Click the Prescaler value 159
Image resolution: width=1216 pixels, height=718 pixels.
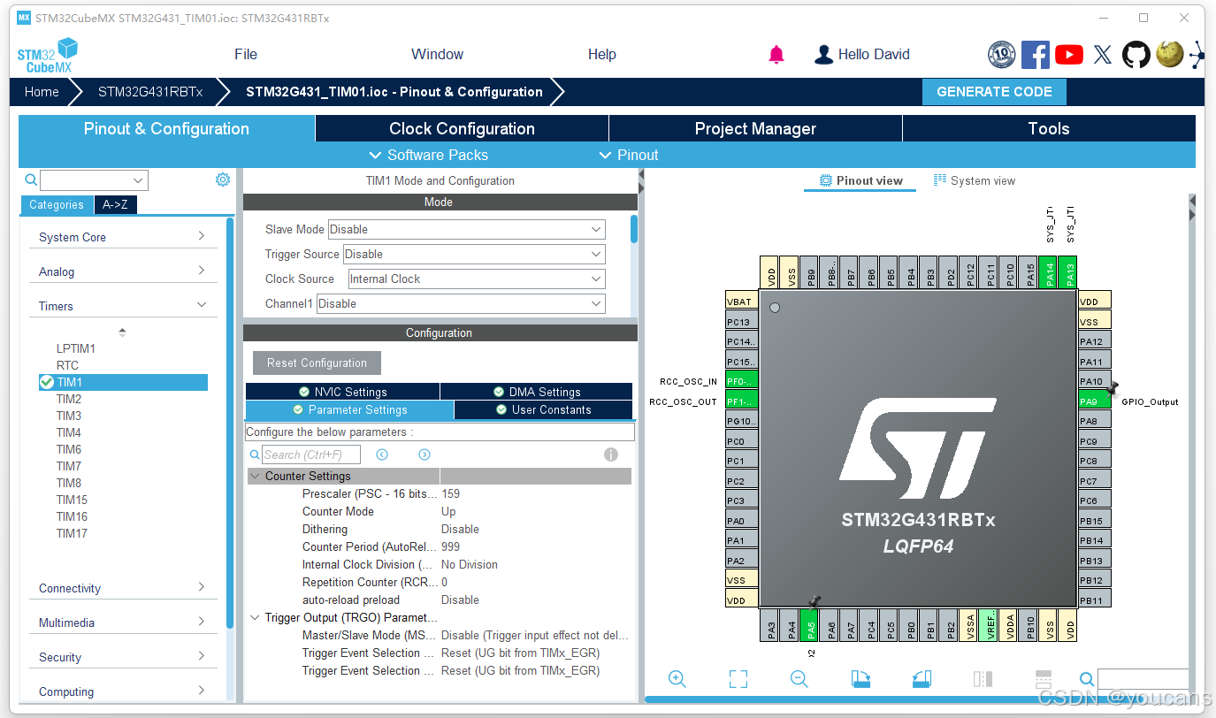[450, 494]
